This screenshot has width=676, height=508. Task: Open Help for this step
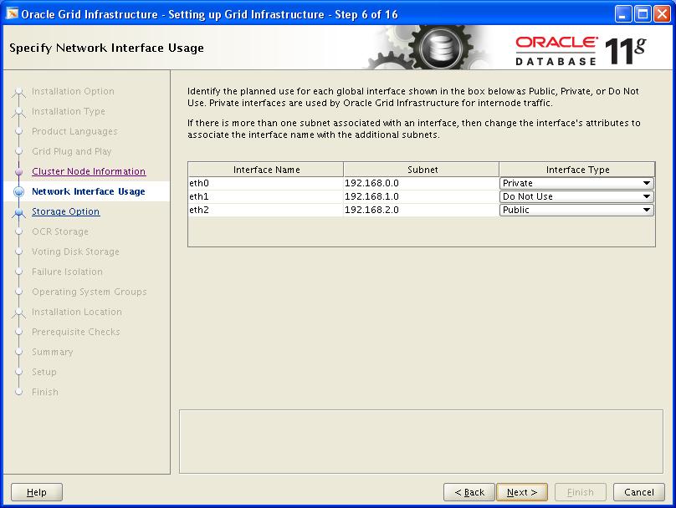pyautogui.click(x=37, y=492)
